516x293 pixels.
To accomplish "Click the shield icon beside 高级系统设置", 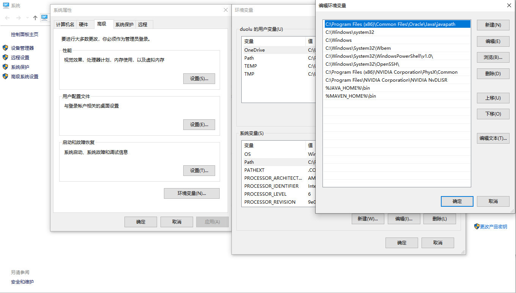I will click(5, 76).
